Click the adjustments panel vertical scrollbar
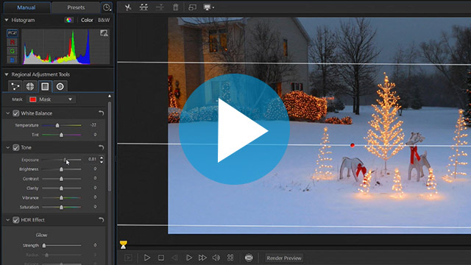471x265 pixels. (110, 146)
